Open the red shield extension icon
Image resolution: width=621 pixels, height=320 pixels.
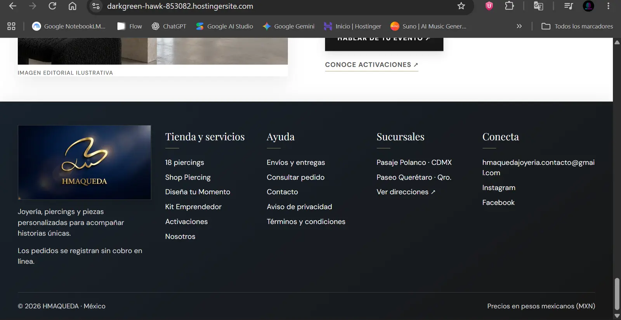point(489,6)
